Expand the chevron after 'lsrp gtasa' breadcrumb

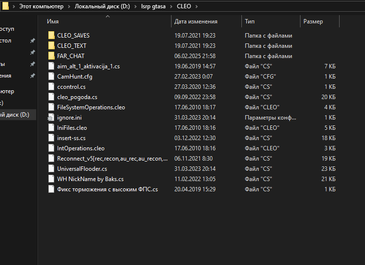click(172, 7)
